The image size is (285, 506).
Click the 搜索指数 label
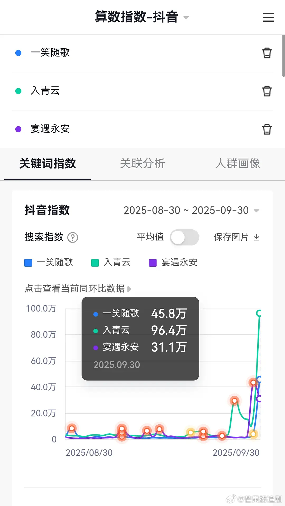[44, 237]
